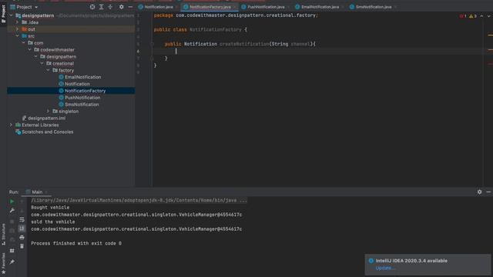Click line number 6 in editor gutter
This screenshot has height=277, width=493.
click(138, 52)
